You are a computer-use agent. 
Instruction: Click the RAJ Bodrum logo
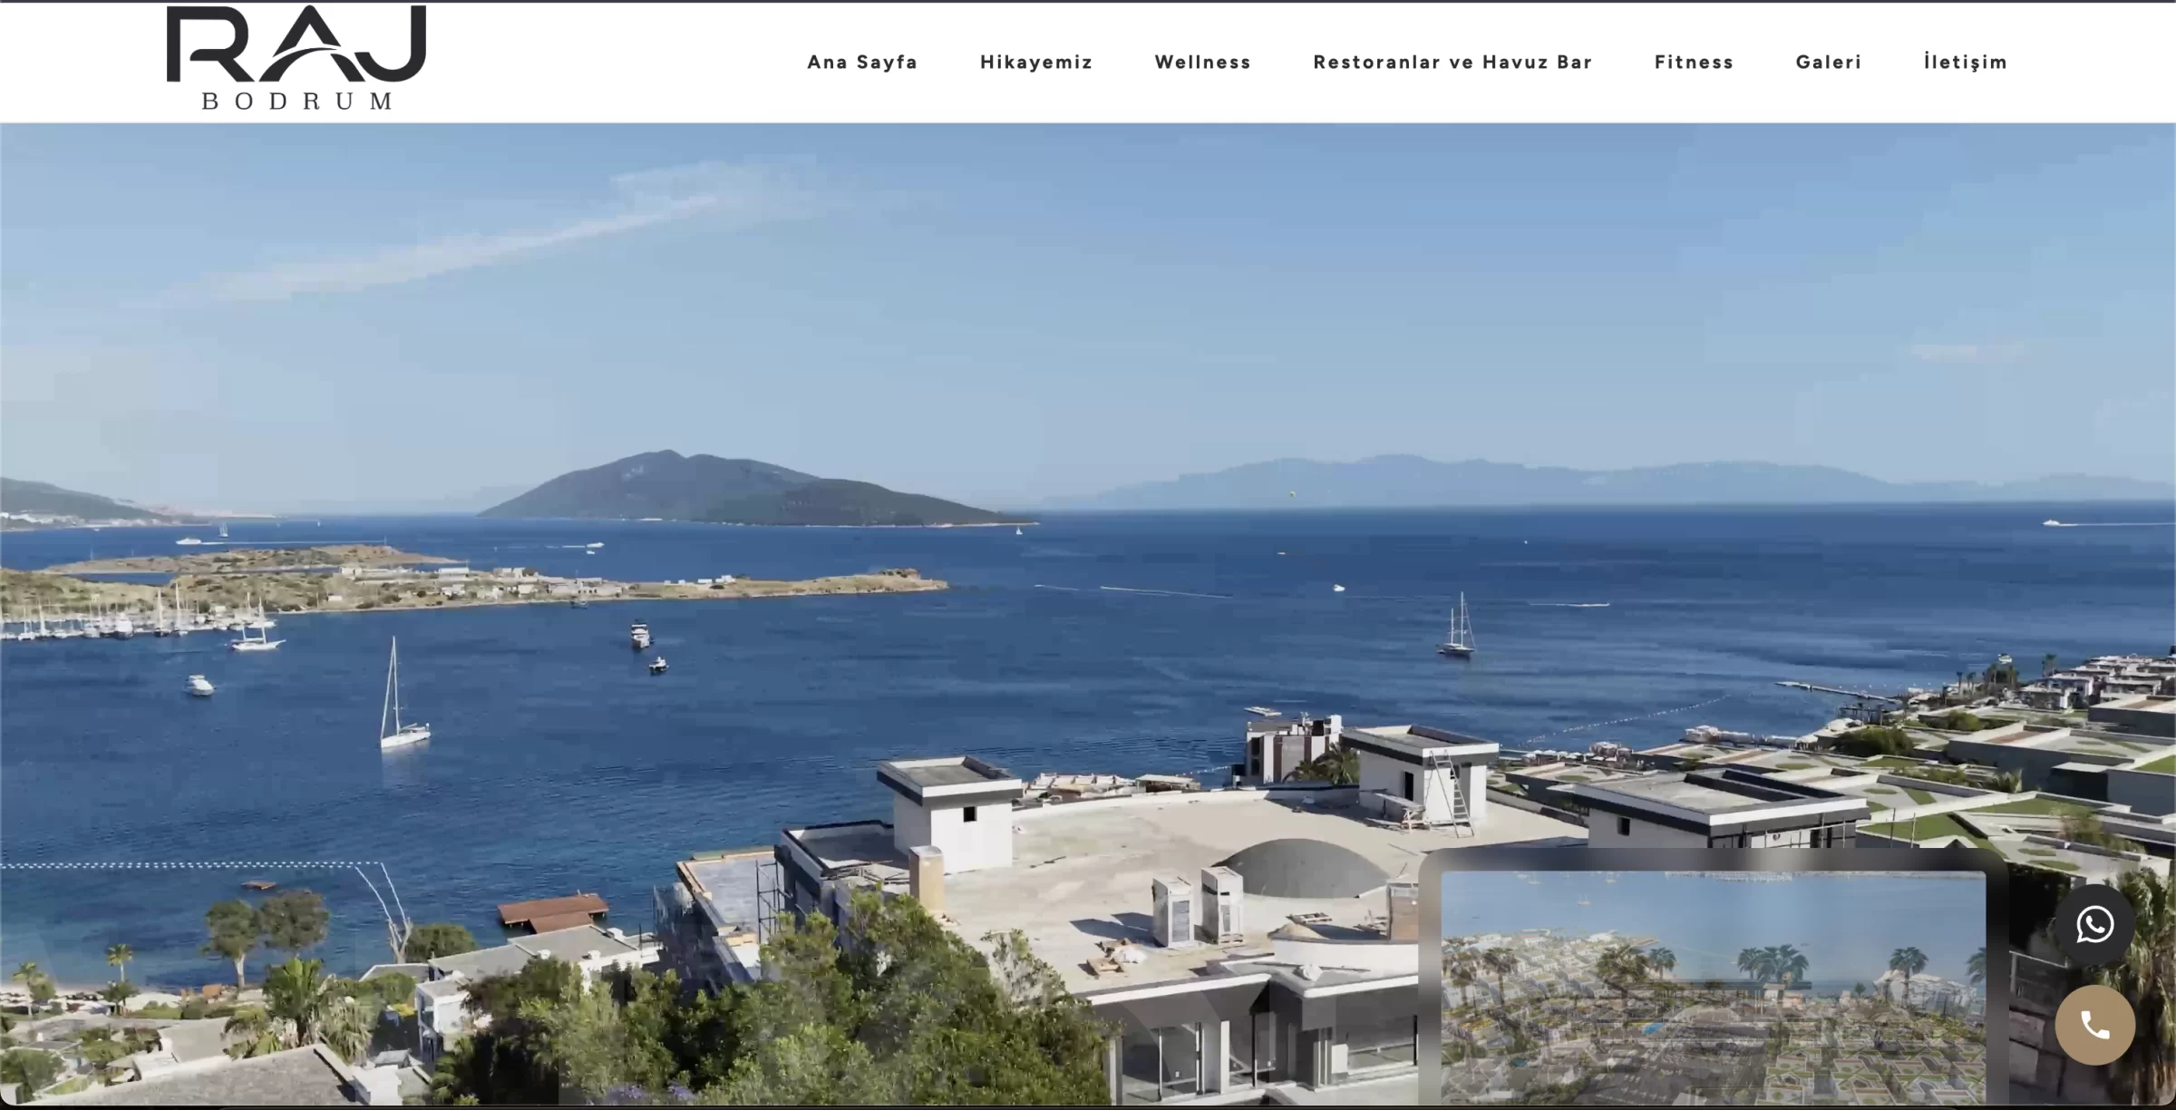(296, 58)
